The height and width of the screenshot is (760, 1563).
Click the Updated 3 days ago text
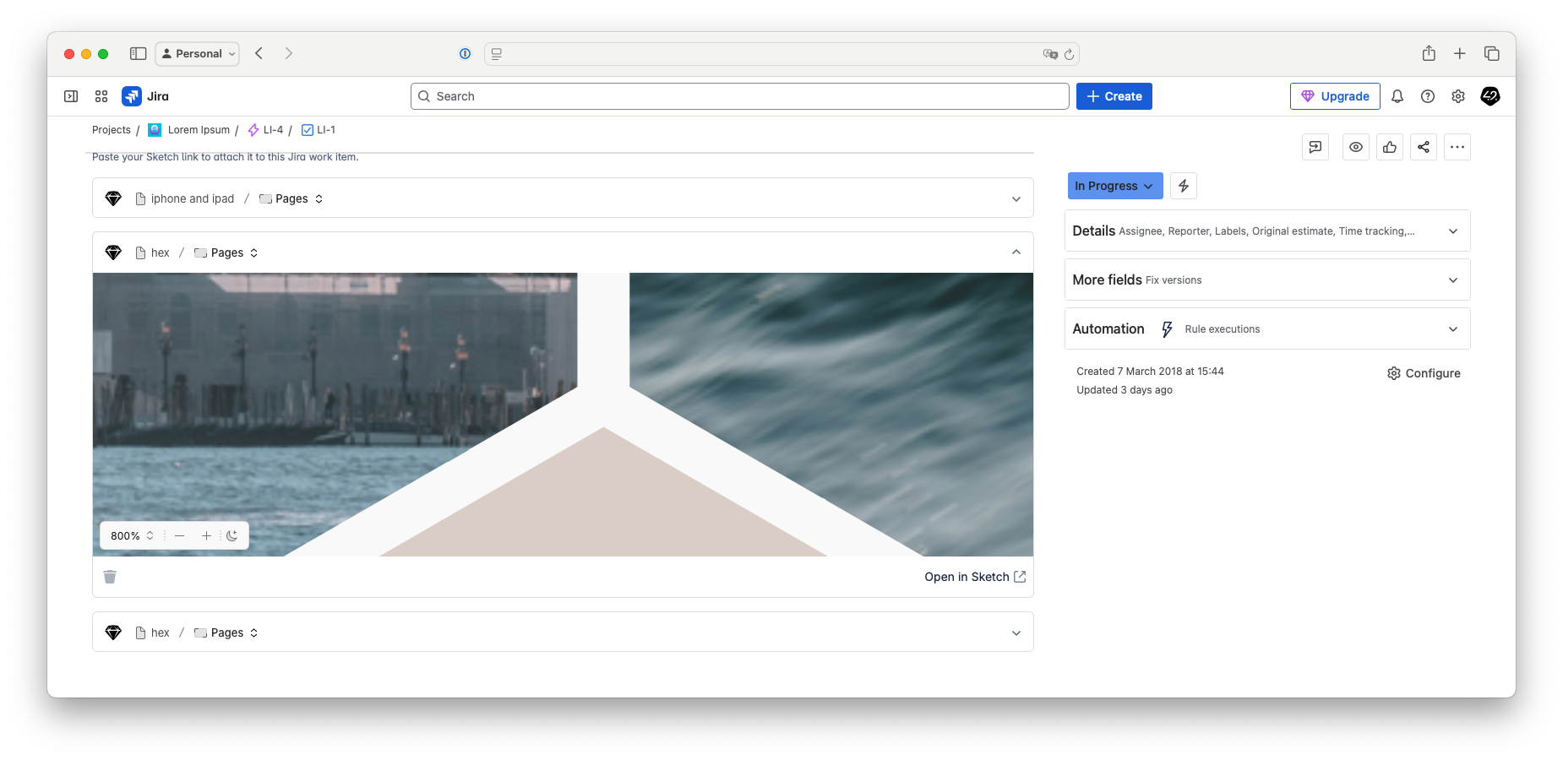(1125, 390)
